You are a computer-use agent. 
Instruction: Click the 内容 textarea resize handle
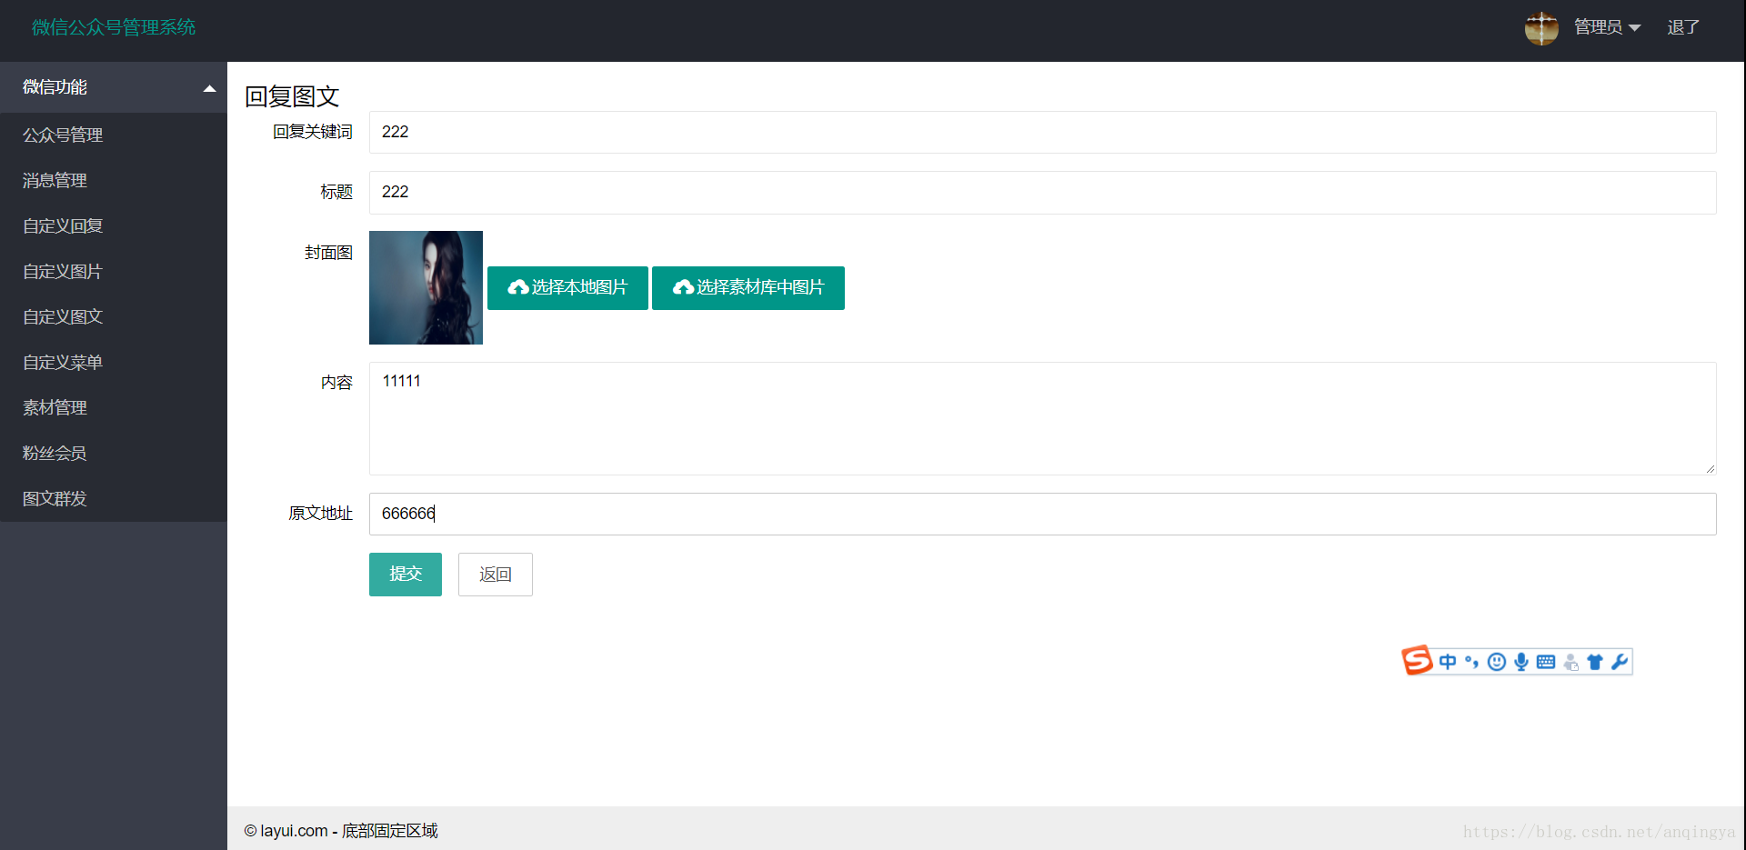pyautogui.click(x=1710, y=468)
